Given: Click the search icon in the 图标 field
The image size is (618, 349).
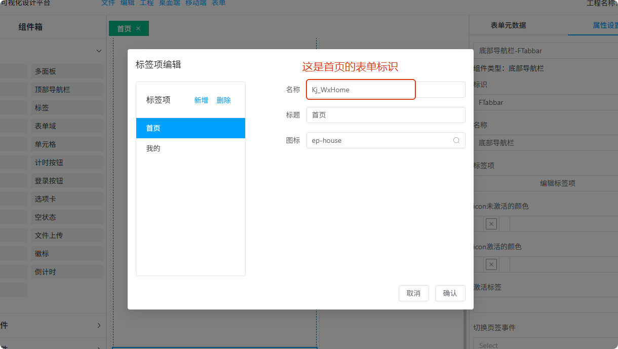Looking at the screenshot, I should [x=456, y=140].
